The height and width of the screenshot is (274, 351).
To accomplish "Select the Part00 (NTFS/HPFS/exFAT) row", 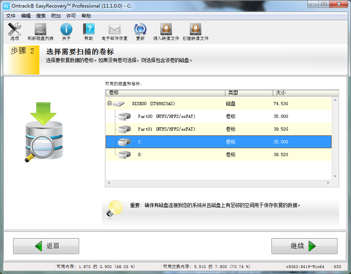I will (219, 116).
